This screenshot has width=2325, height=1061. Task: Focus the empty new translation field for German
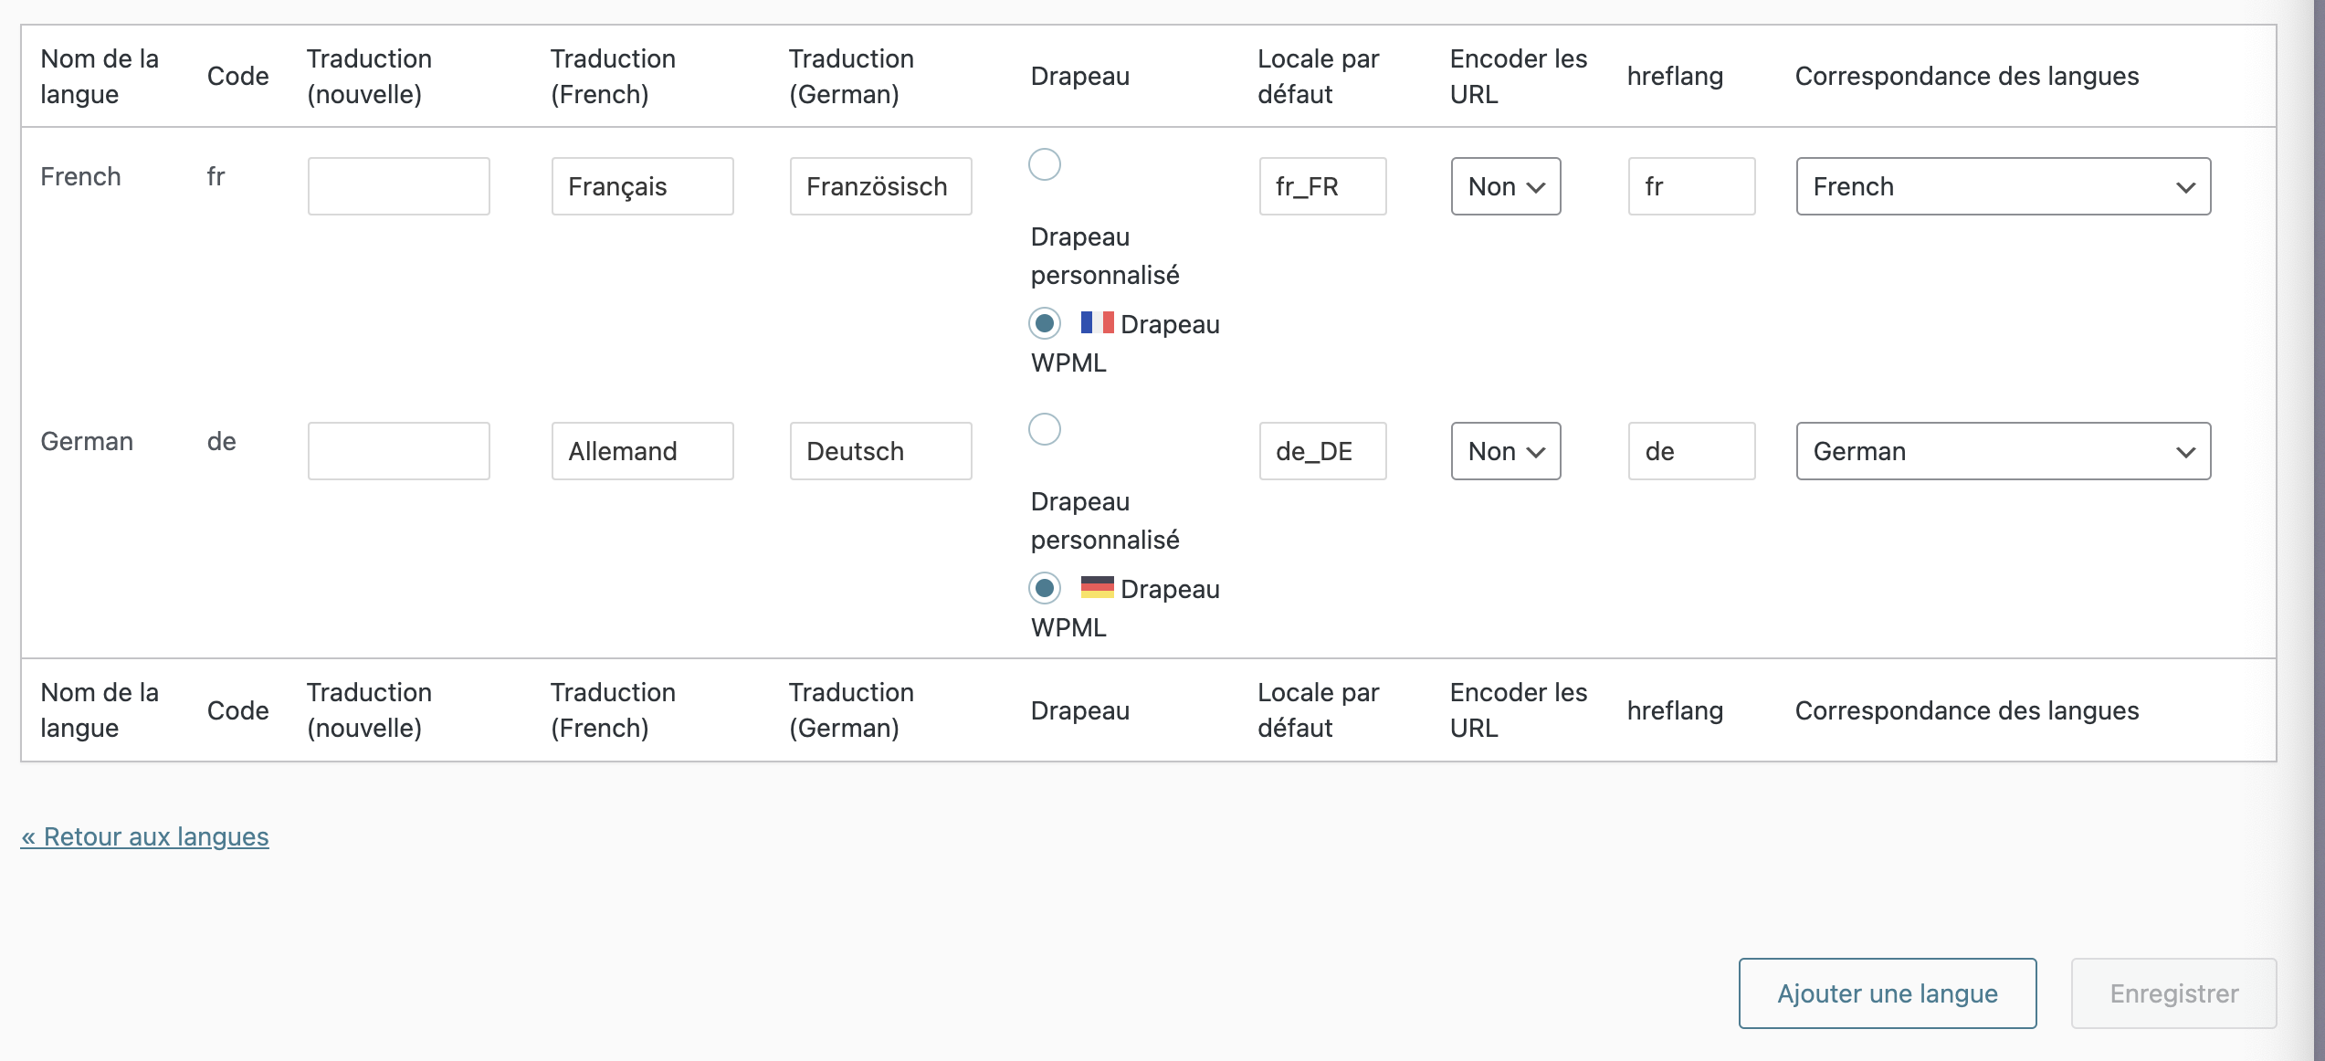[399, 451]
